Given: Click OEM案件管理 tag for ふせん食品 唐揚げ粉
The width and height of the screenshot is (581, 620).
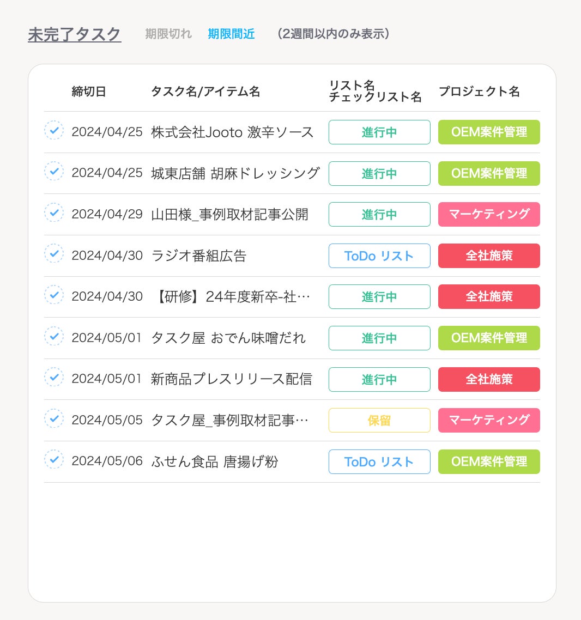Looking at the screenshot, I should pyautogui.click(x=489, y=462).
